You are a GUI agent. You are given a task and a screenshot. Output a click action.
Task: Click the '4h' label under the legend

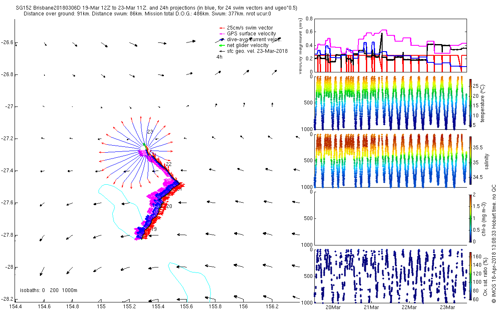(219, 57)
